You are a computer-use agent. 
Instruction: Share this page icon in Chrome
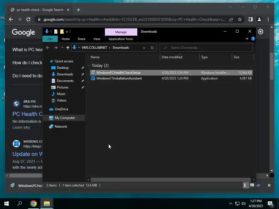231,19
